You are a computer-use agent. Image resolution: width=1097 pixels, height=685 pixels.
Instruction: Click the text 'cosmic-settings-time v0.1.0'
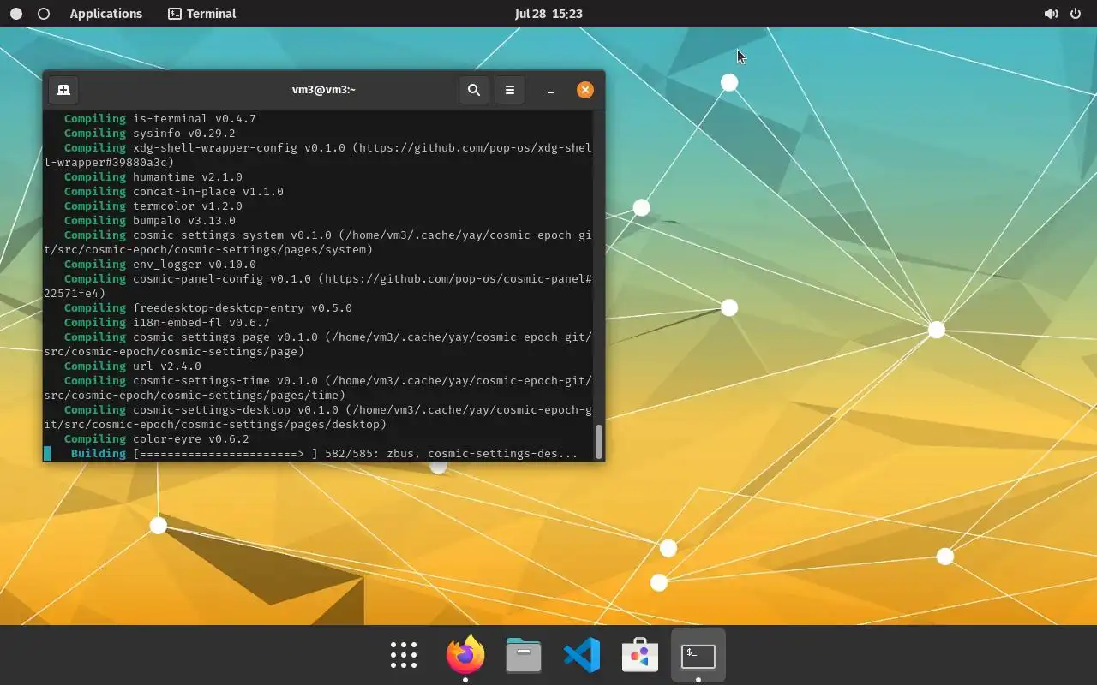click(x=225, y=381)
